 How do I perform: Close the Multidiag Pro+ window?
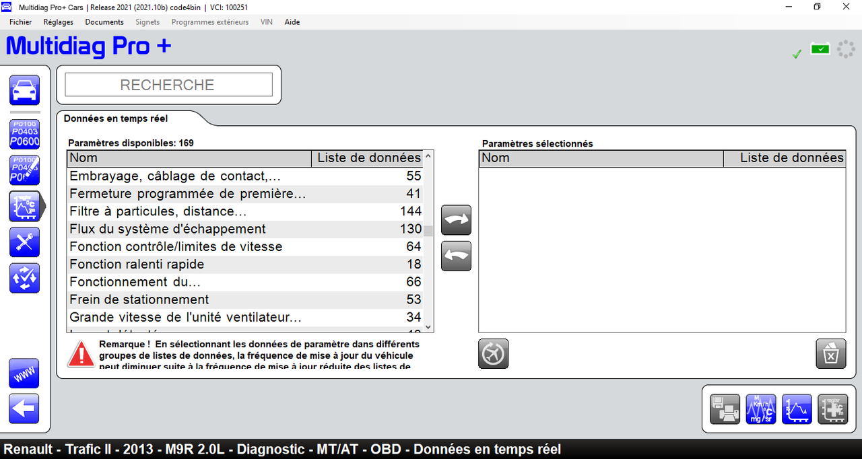tap(846, 6)
